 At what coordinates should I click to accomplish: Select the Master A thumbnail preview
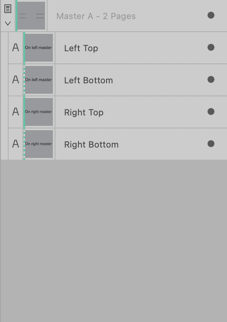[31, 16]
